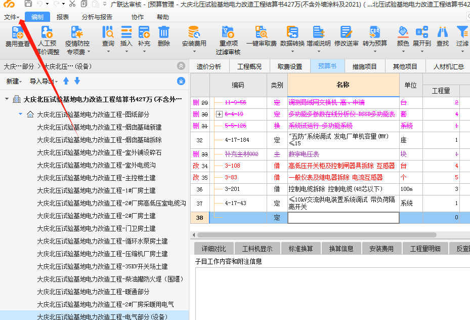Select 主控楼土建 tree item
This screenshot has width=470, height=320.
pos(96,178)
